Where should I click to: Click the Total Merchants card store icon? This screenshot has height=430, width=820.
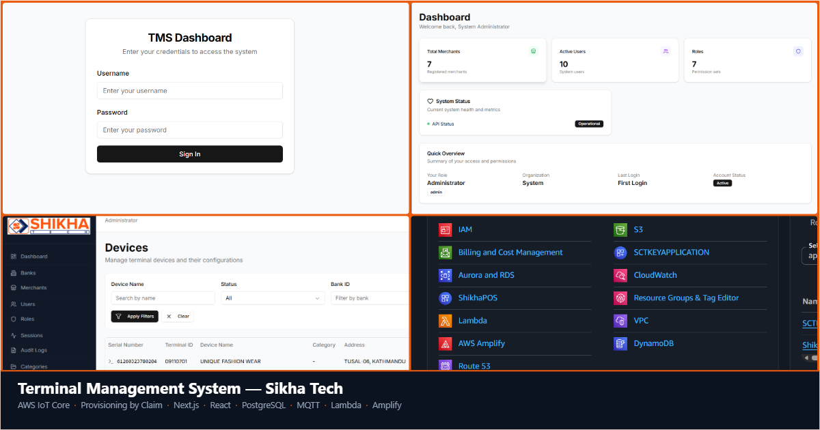pyautogui.click(x=534, y=51)
